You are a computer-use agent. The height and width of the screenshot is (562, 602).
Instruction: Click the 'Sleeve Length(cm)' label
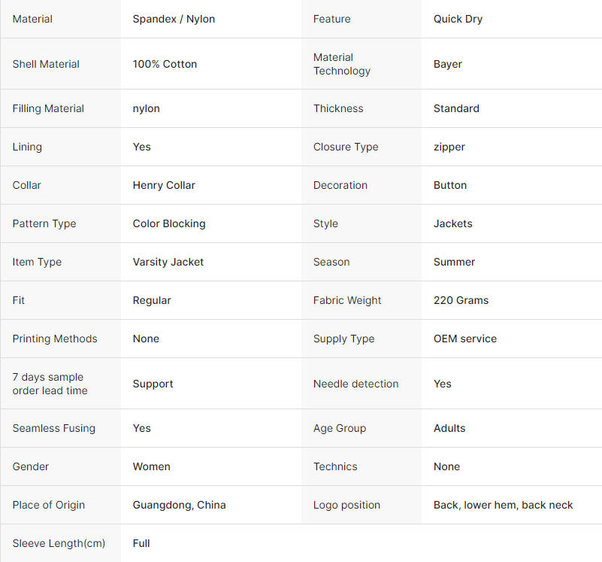[x=59, y=543]
